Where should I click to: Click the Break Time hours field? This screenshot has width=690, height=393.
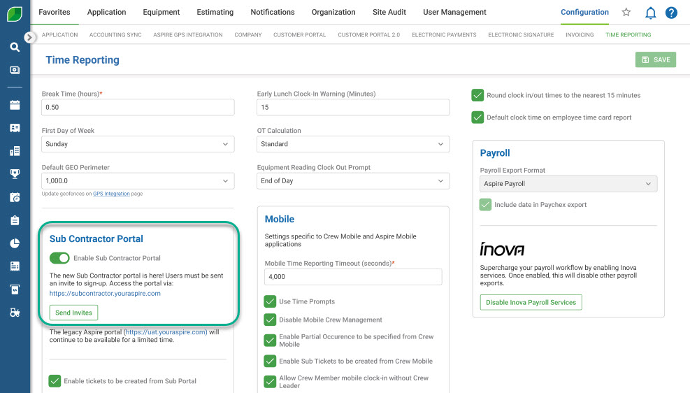(x=138, y=108)
